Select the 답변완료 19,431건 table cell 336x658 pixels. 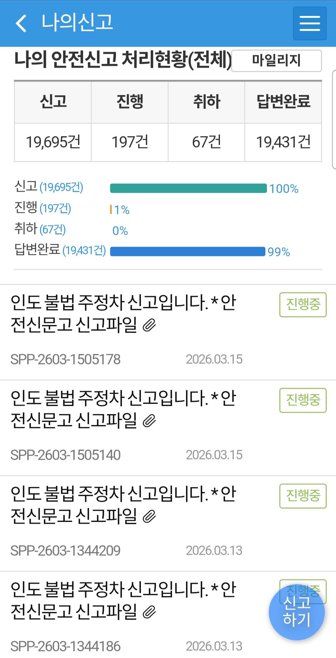(x=283, y=142)
